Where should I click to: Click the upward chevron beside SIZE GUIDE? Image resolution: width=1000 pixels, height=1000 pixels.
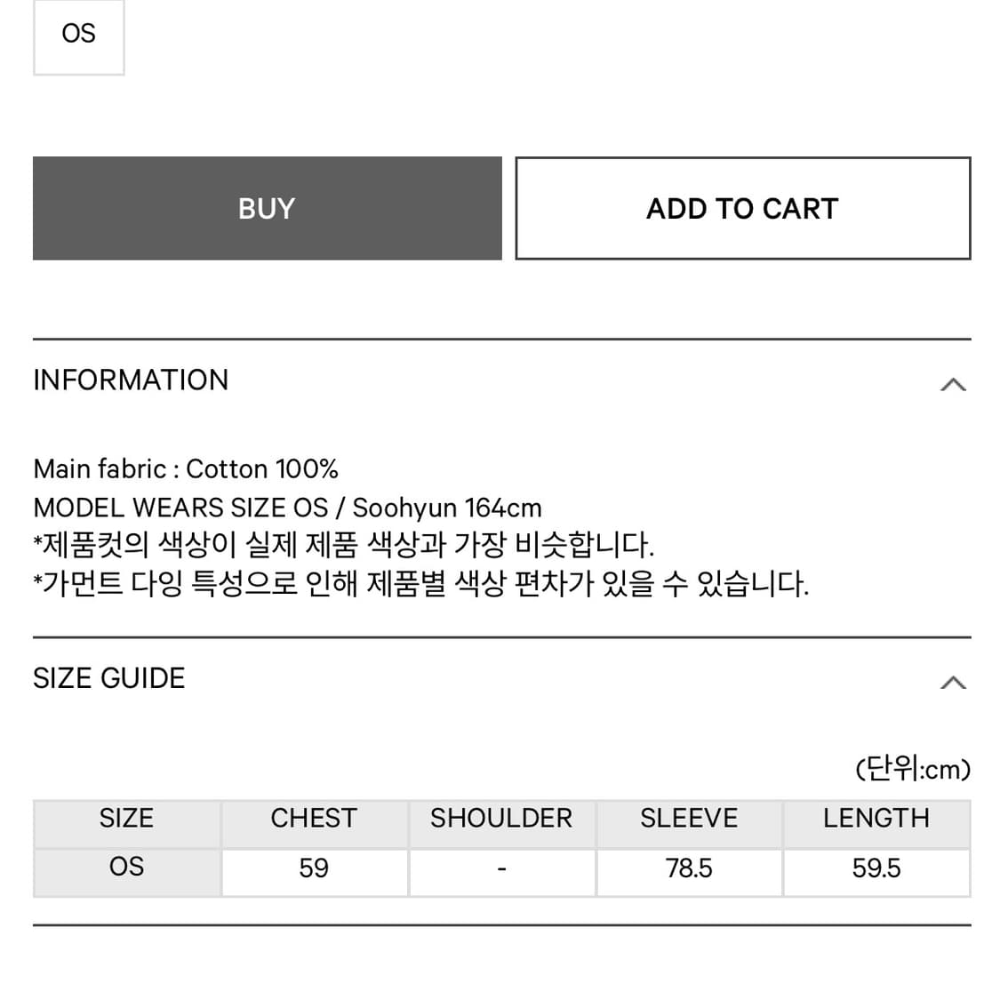pos(954,681)
